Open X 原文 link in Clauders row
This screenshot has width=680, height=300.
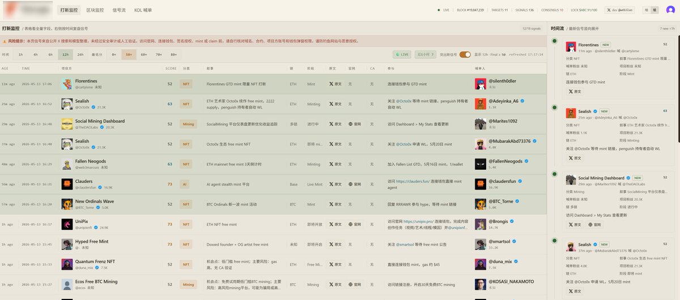[x=335, y=185]
